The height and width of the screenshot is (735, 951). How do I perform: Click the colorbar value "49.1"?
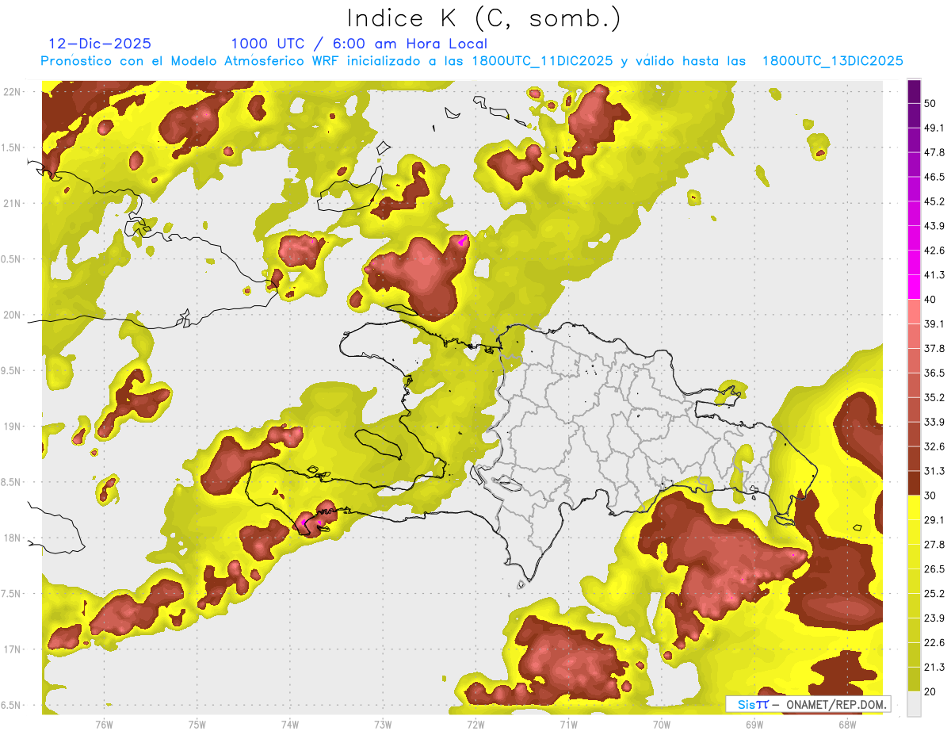(x=934, y=128)
